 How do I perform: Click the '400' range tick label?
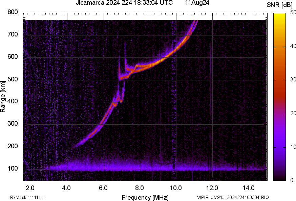click(x=13, y=101)
